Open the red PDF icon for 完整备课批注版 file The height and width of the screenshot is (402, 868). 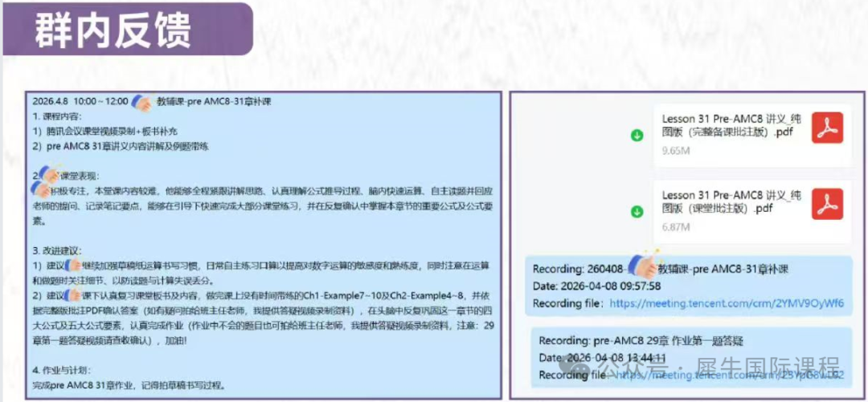(x=827, y=128)
